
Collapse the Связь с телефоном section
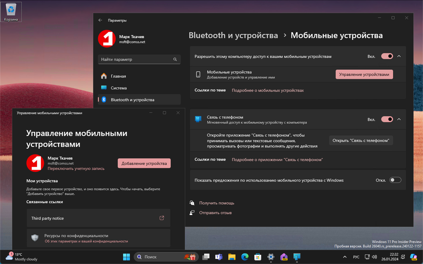(399, 119)
